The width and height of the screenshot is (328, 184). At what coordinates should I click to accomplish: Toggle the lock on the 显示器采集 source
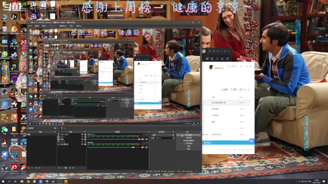pyautogui.click(x=85, y=144)
